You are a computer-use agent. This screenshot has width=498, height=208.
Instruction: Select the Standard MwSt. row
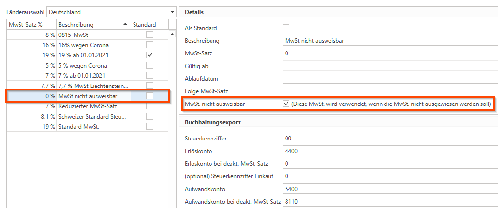coord(88,126)
